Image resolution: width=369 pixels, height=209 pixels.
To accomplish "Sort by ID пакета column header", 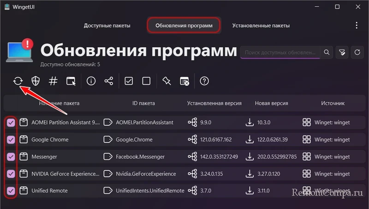I will [x=143, y=103].
